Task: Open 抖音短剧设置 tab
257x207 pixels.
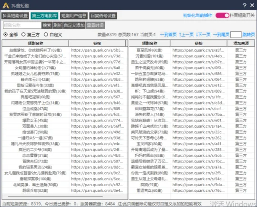Action: click(x=15, y=16)
